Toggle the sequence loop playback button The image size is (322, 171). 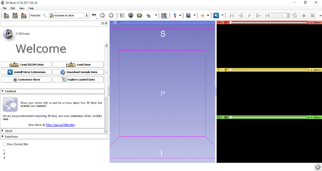pyautogui.click(x=295, y=16)
